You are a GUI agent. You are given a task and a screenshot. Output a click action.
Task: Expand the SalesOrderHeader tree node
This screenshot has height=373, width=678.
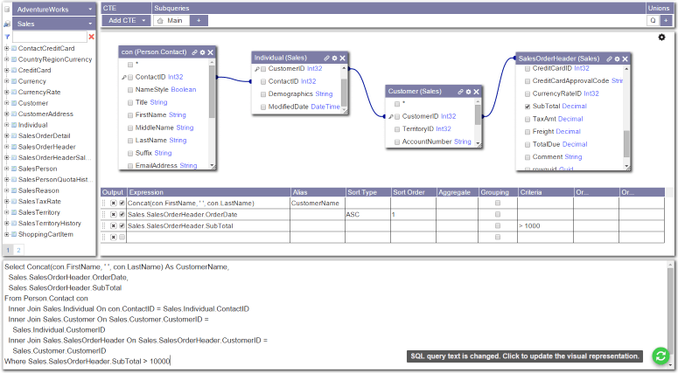6,147
